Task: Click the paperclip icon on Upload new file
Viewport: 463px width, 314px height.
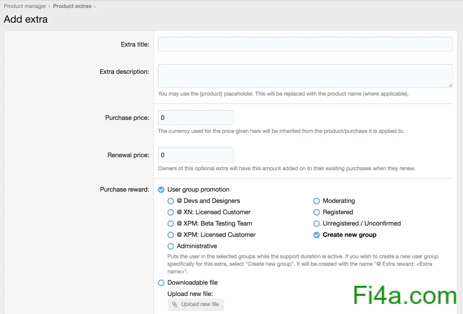Action: point(175,304)
